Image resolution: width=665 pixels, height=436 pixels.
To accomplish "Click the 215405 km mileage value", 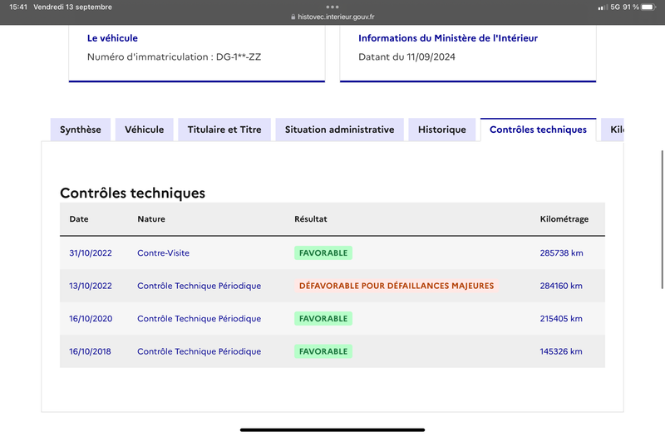I will click(561, 319).
